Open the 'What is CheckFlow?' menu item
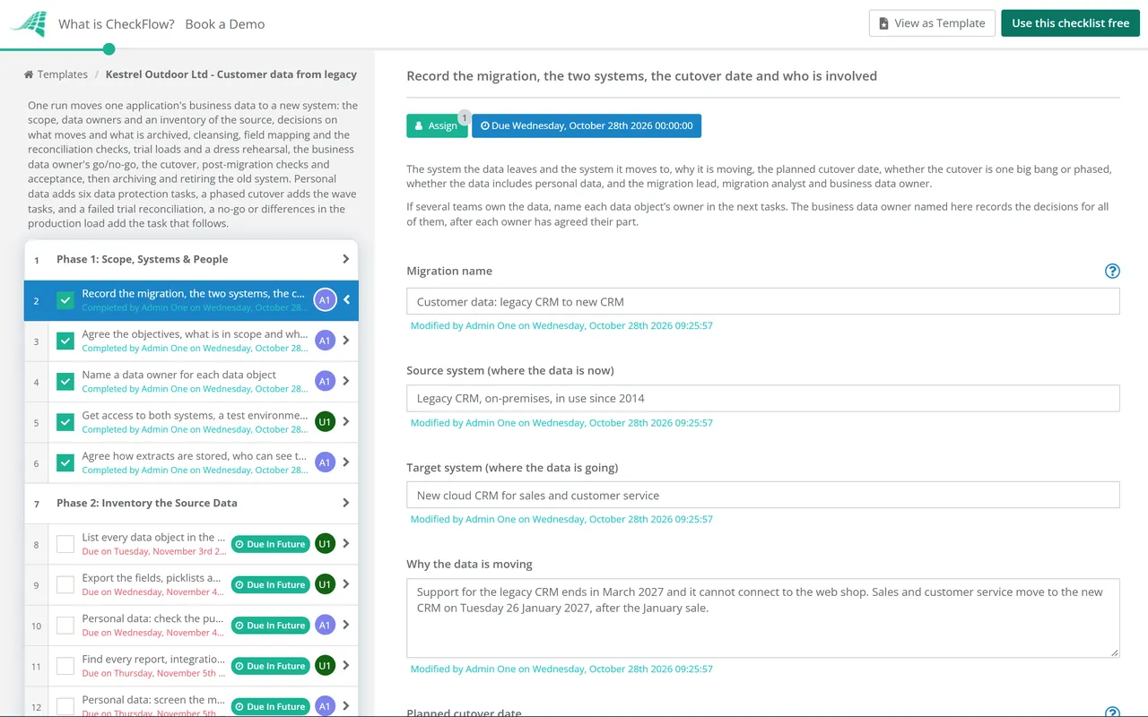 click(117, 24)
